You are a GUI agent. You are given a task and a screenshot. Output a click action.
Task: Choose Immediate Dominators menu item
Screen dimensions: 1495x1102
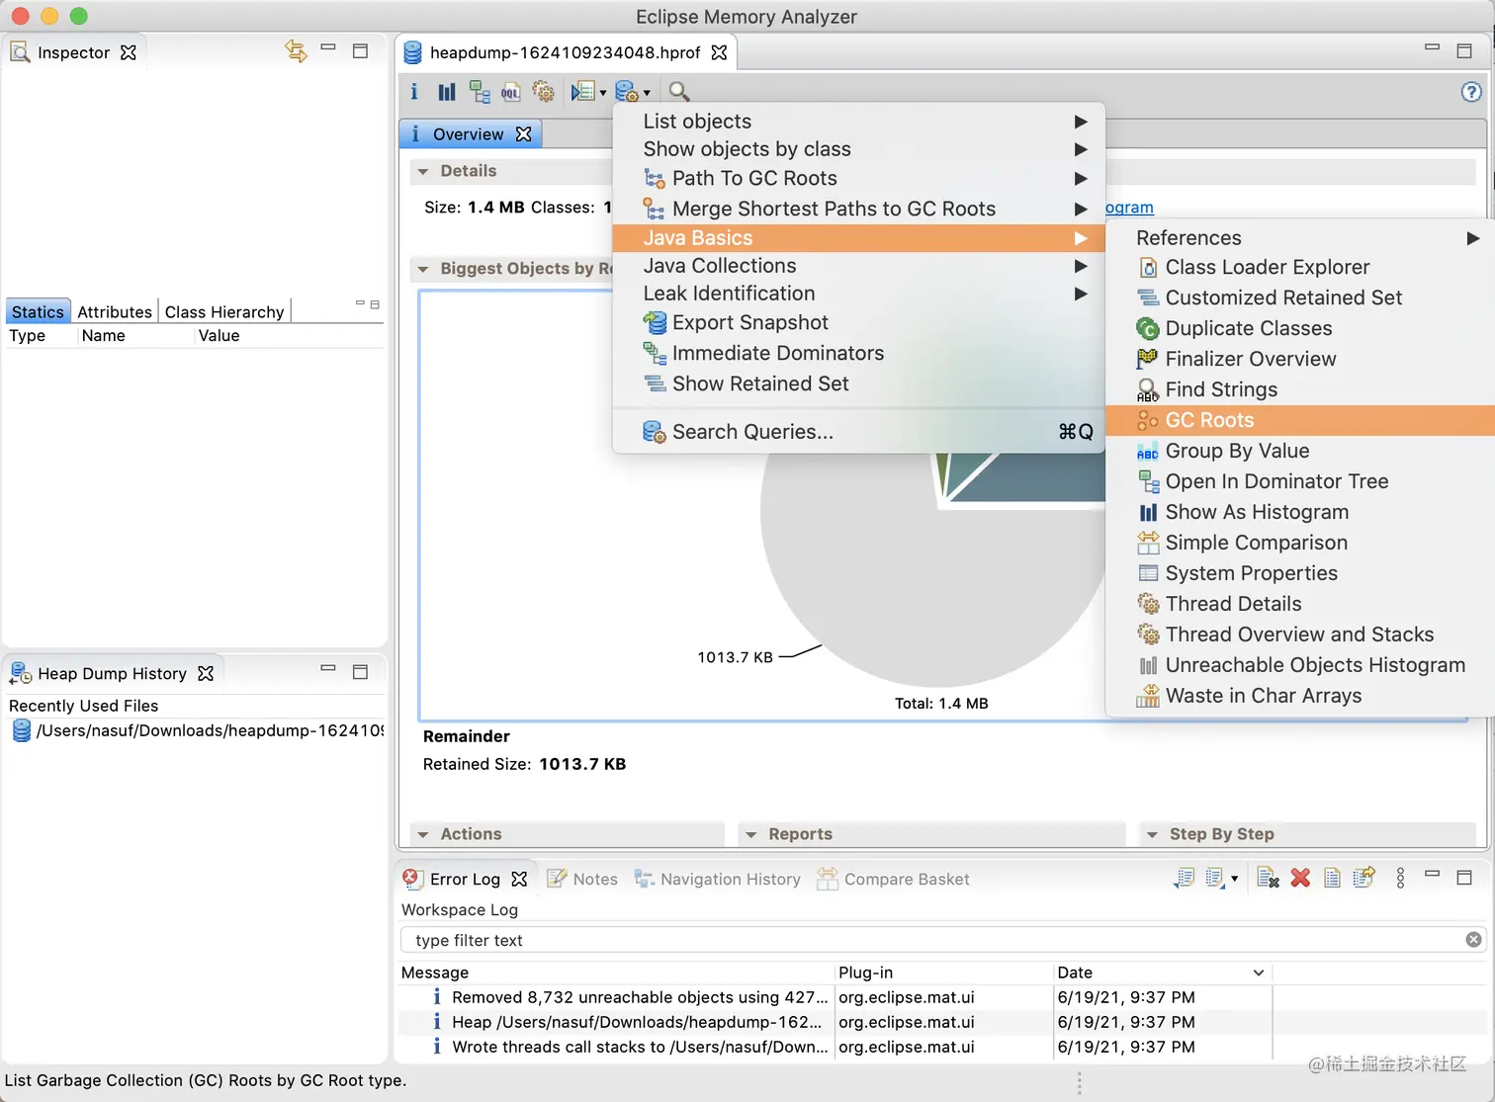tap(858, 353)
